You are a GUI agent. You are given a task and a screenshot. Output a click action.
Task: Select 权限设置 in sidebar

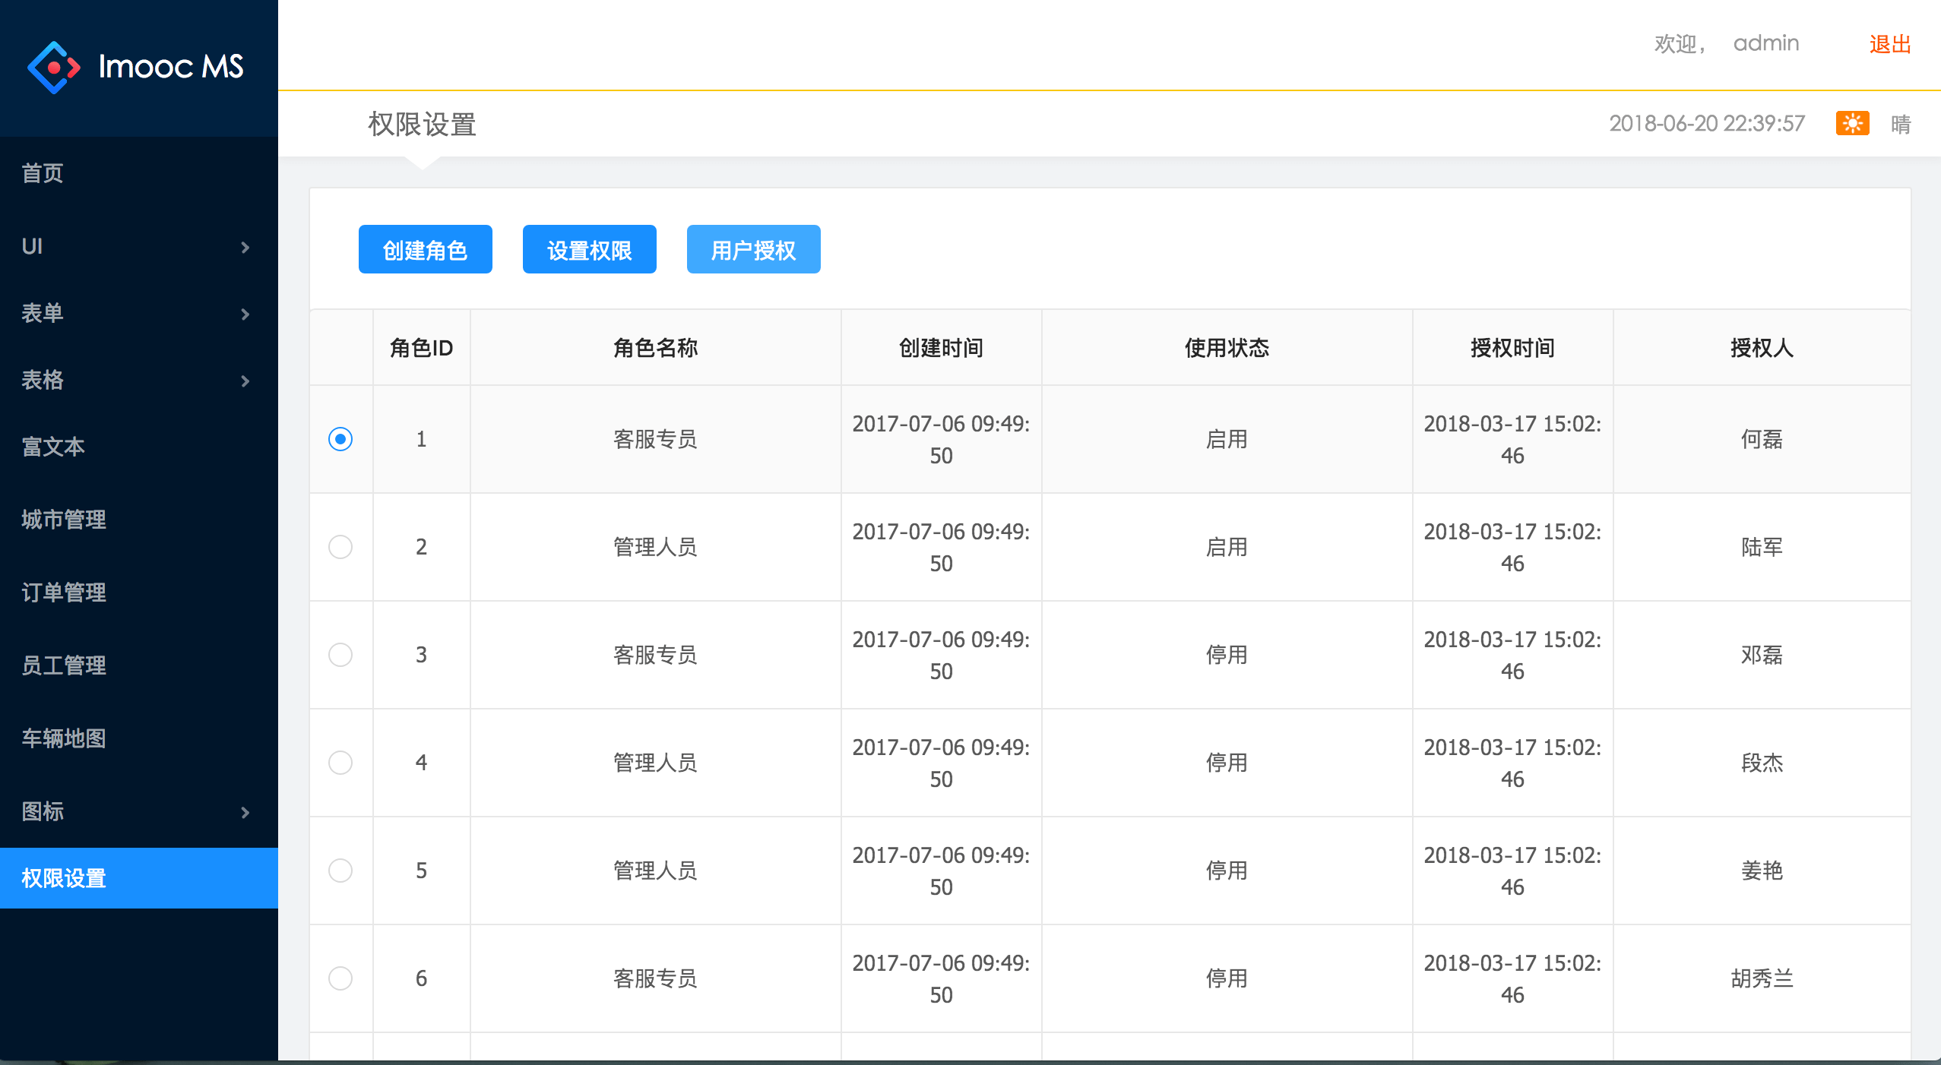(x=139, y=878)
